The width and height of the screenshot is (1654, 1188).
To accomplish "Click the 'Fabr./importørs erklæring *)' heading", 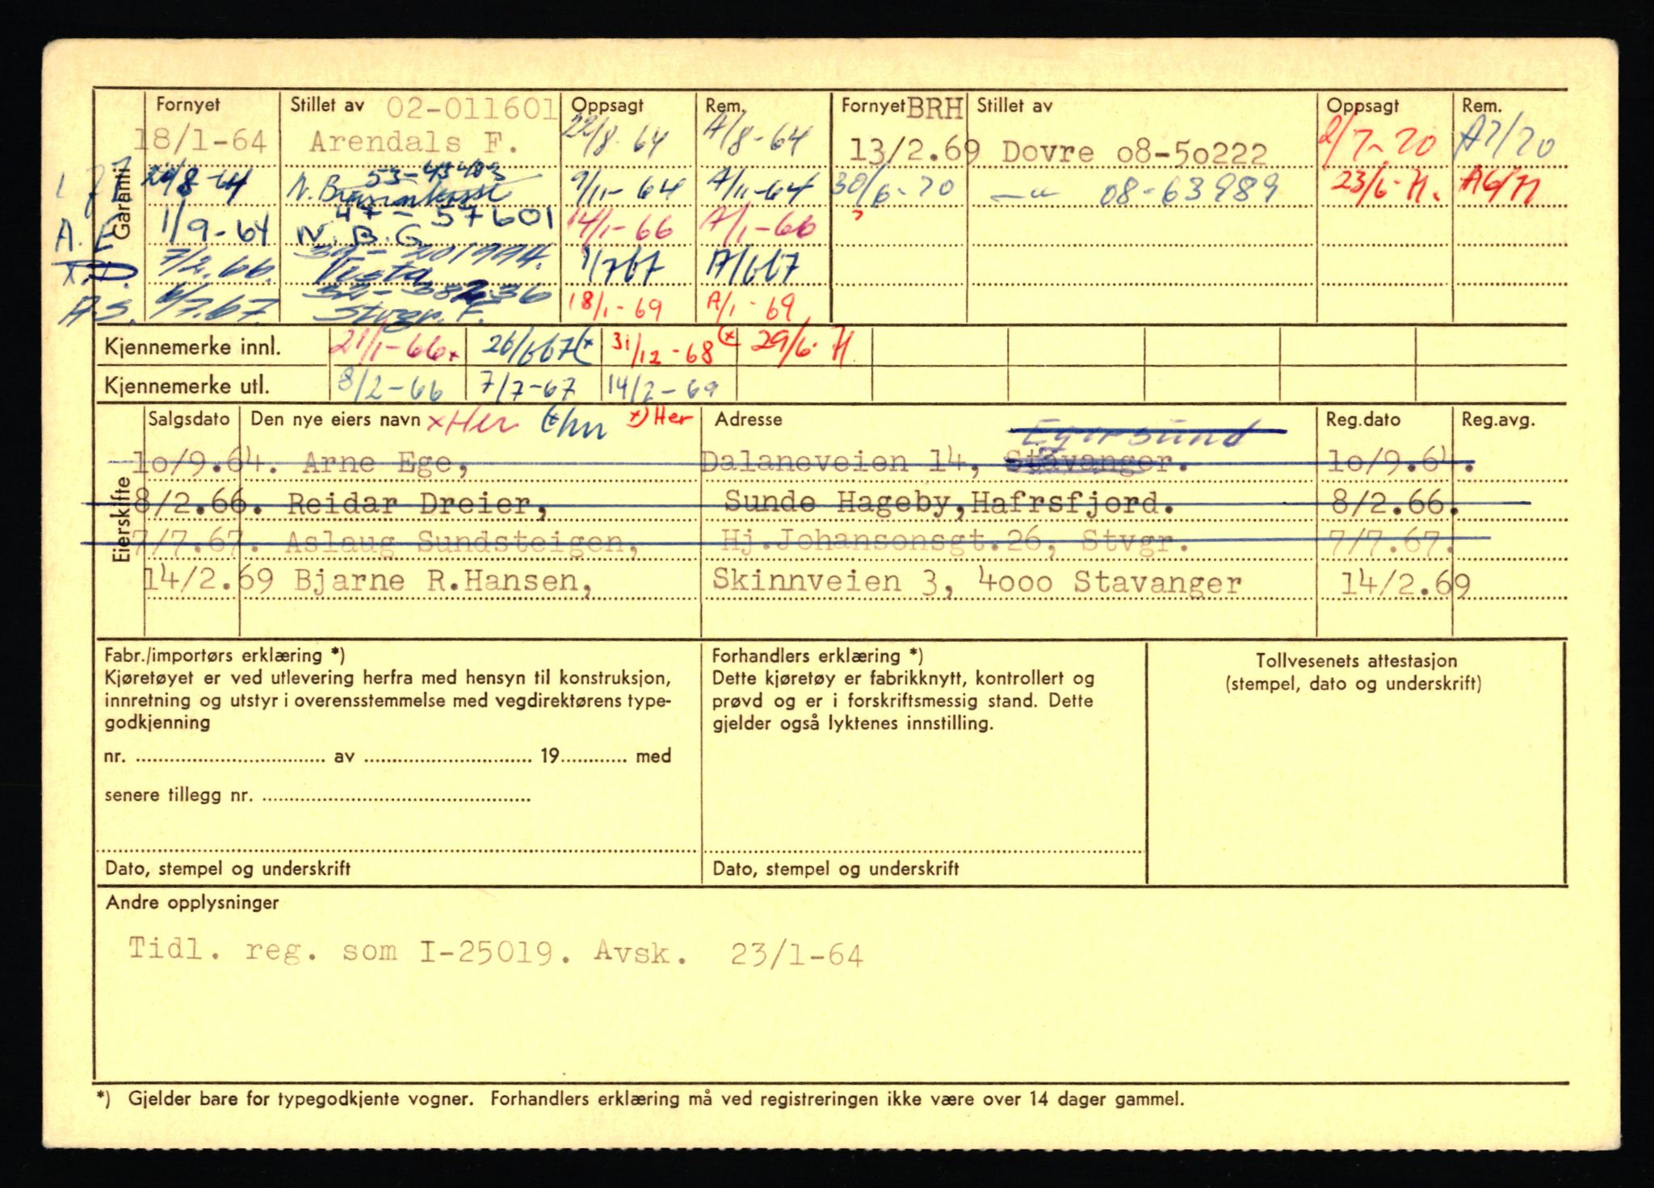I will (225, 656).
